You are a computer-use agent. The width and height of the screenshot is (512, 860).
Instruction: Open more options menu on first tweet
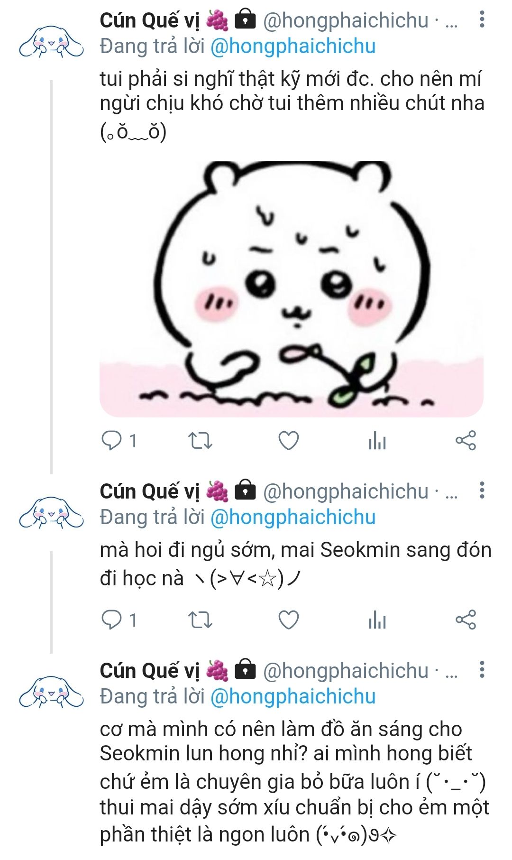[482, 19]
